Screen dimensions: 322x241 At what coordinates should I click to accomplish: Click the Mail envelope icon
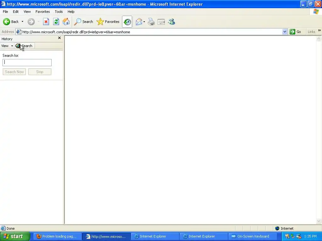(x=139, y=22)
